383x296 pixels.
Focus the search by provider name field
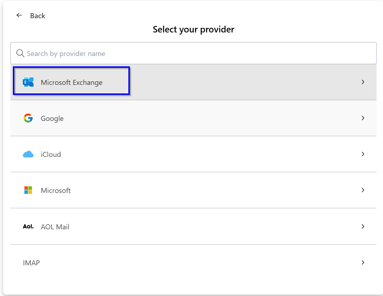point(200,53)
